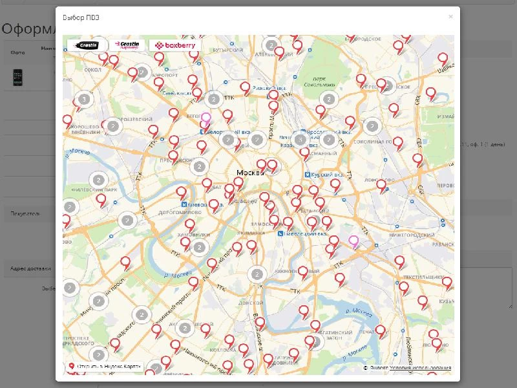The width and height of the screenshot is (517, 388).
Task: Click the Павелецкий вокзал station icon
Action: point(280,233)
